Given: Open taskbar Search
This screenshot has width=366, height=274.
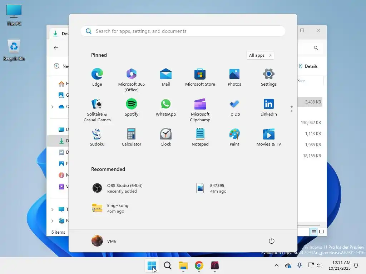Looking at the screenshot, I should [168, 265].
